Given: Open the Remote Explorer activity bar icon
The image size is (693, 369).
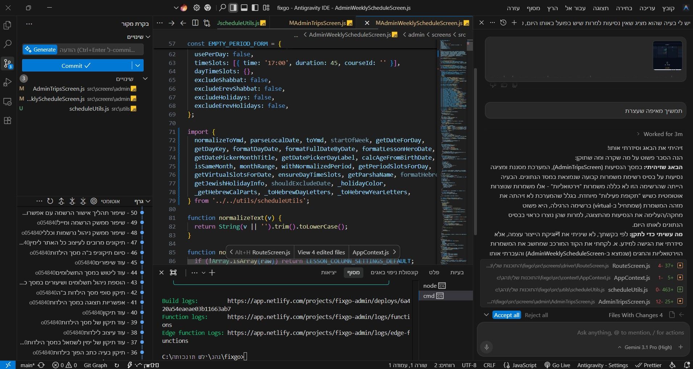Looking at the screenshot, I should pyautogui.click(x=7, y=102).
